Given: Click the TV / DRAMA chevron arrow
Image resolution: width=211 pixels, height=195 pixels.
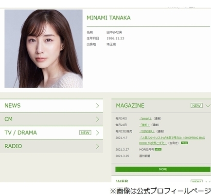Looking at the screenshot, I should tap(97, 133).
